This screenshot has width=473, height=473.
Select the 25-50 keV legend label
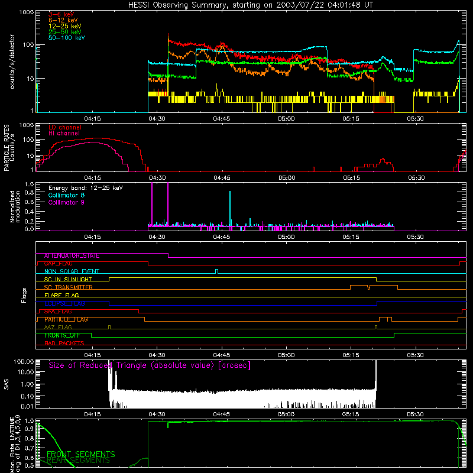click(x=64, y=32)
